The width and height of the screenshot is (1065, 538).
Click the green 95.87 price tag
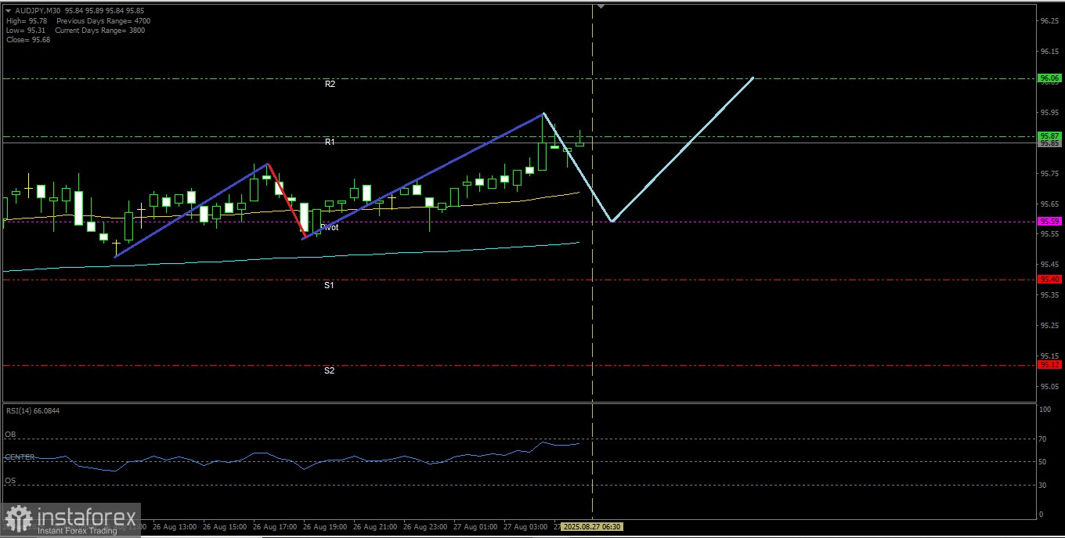pyautogui.click(x=1049, y=135)
